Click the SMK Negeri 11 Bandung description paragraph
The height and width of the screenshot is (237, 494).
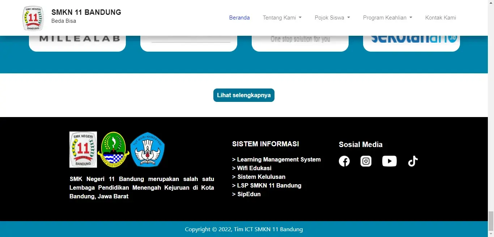tap(142, 188)
